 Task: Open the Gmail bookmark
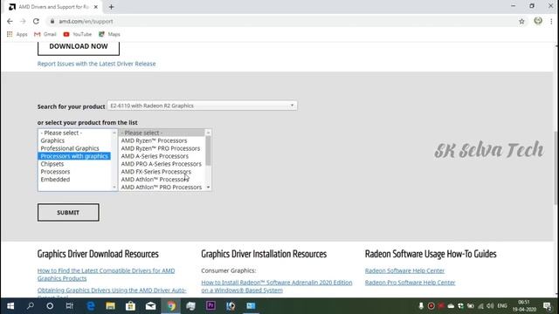click(45, 34)
